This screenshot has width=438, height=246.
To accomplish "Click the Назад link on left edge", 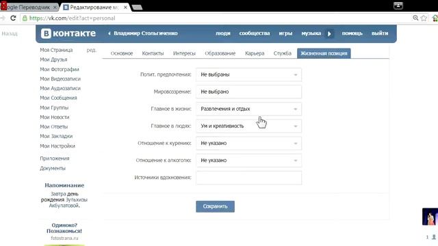I will coord(10,33).
